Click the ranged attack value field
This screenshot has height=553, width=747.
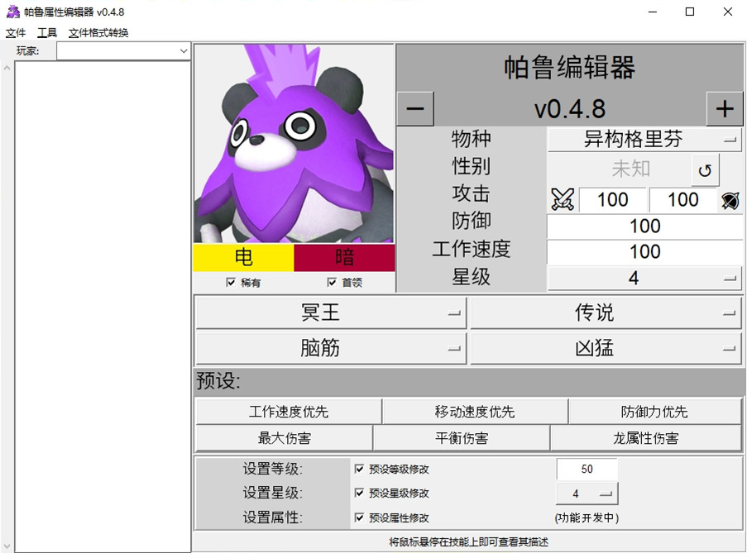[x=682, y=200]
